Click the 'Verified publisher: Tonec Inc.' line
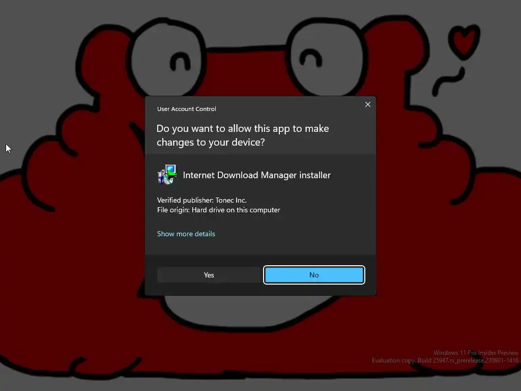The height and width of the screenshot is (391, 521). pyautogui.click(x=201, y=200)
